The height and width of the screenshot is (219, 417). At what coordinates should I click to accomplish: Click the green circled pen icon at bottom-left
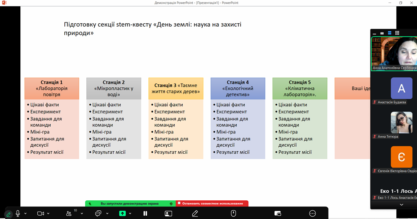click(8, 214)
